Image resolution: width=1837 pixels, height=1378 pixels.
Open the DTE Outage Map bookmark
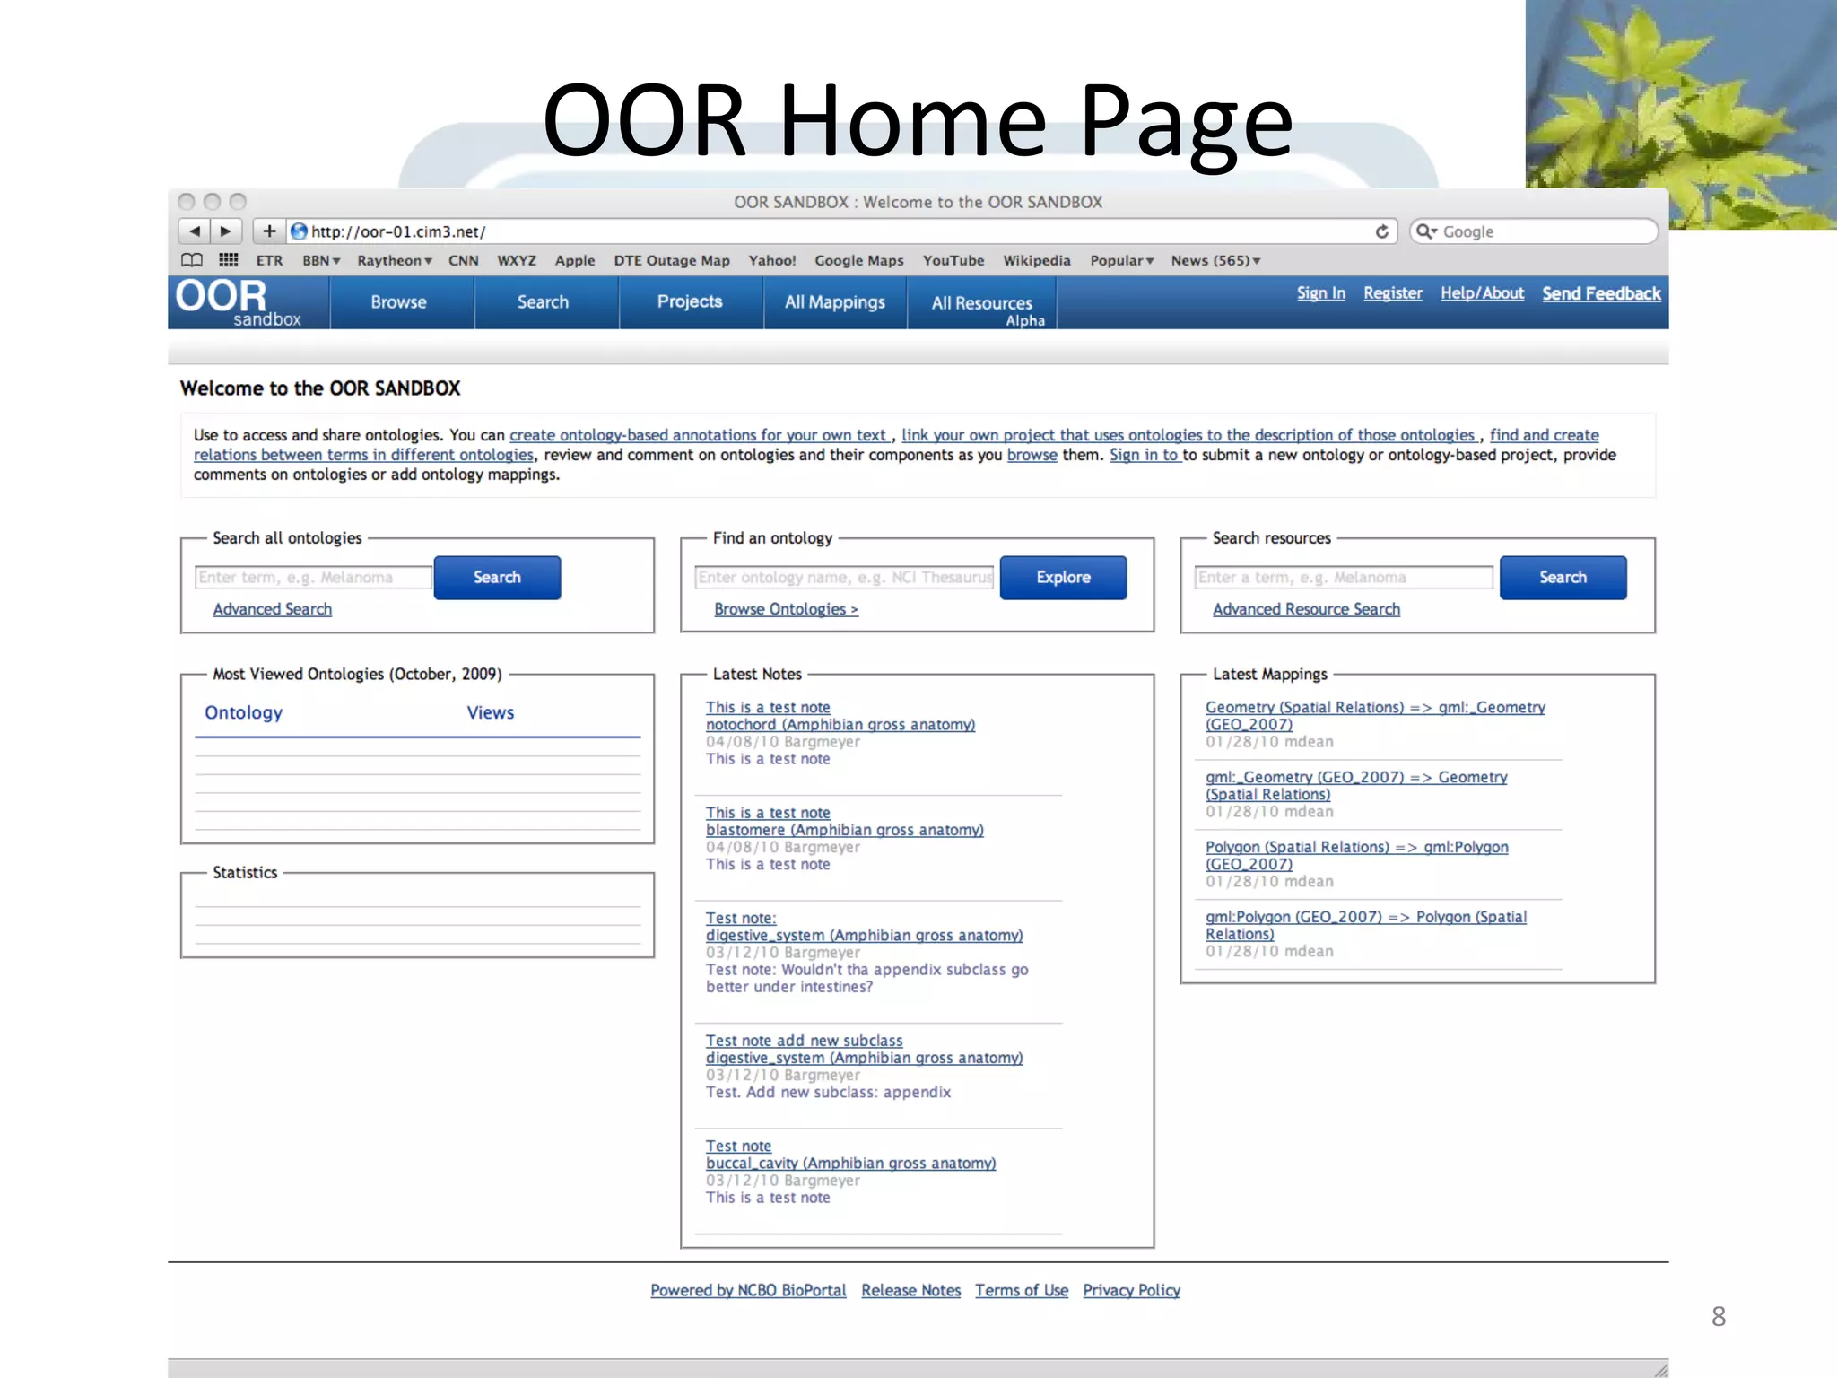click(672, 260)
